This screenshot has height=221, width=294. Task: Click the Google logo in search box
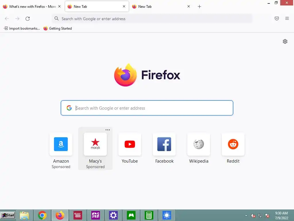(x=69, y=108)
